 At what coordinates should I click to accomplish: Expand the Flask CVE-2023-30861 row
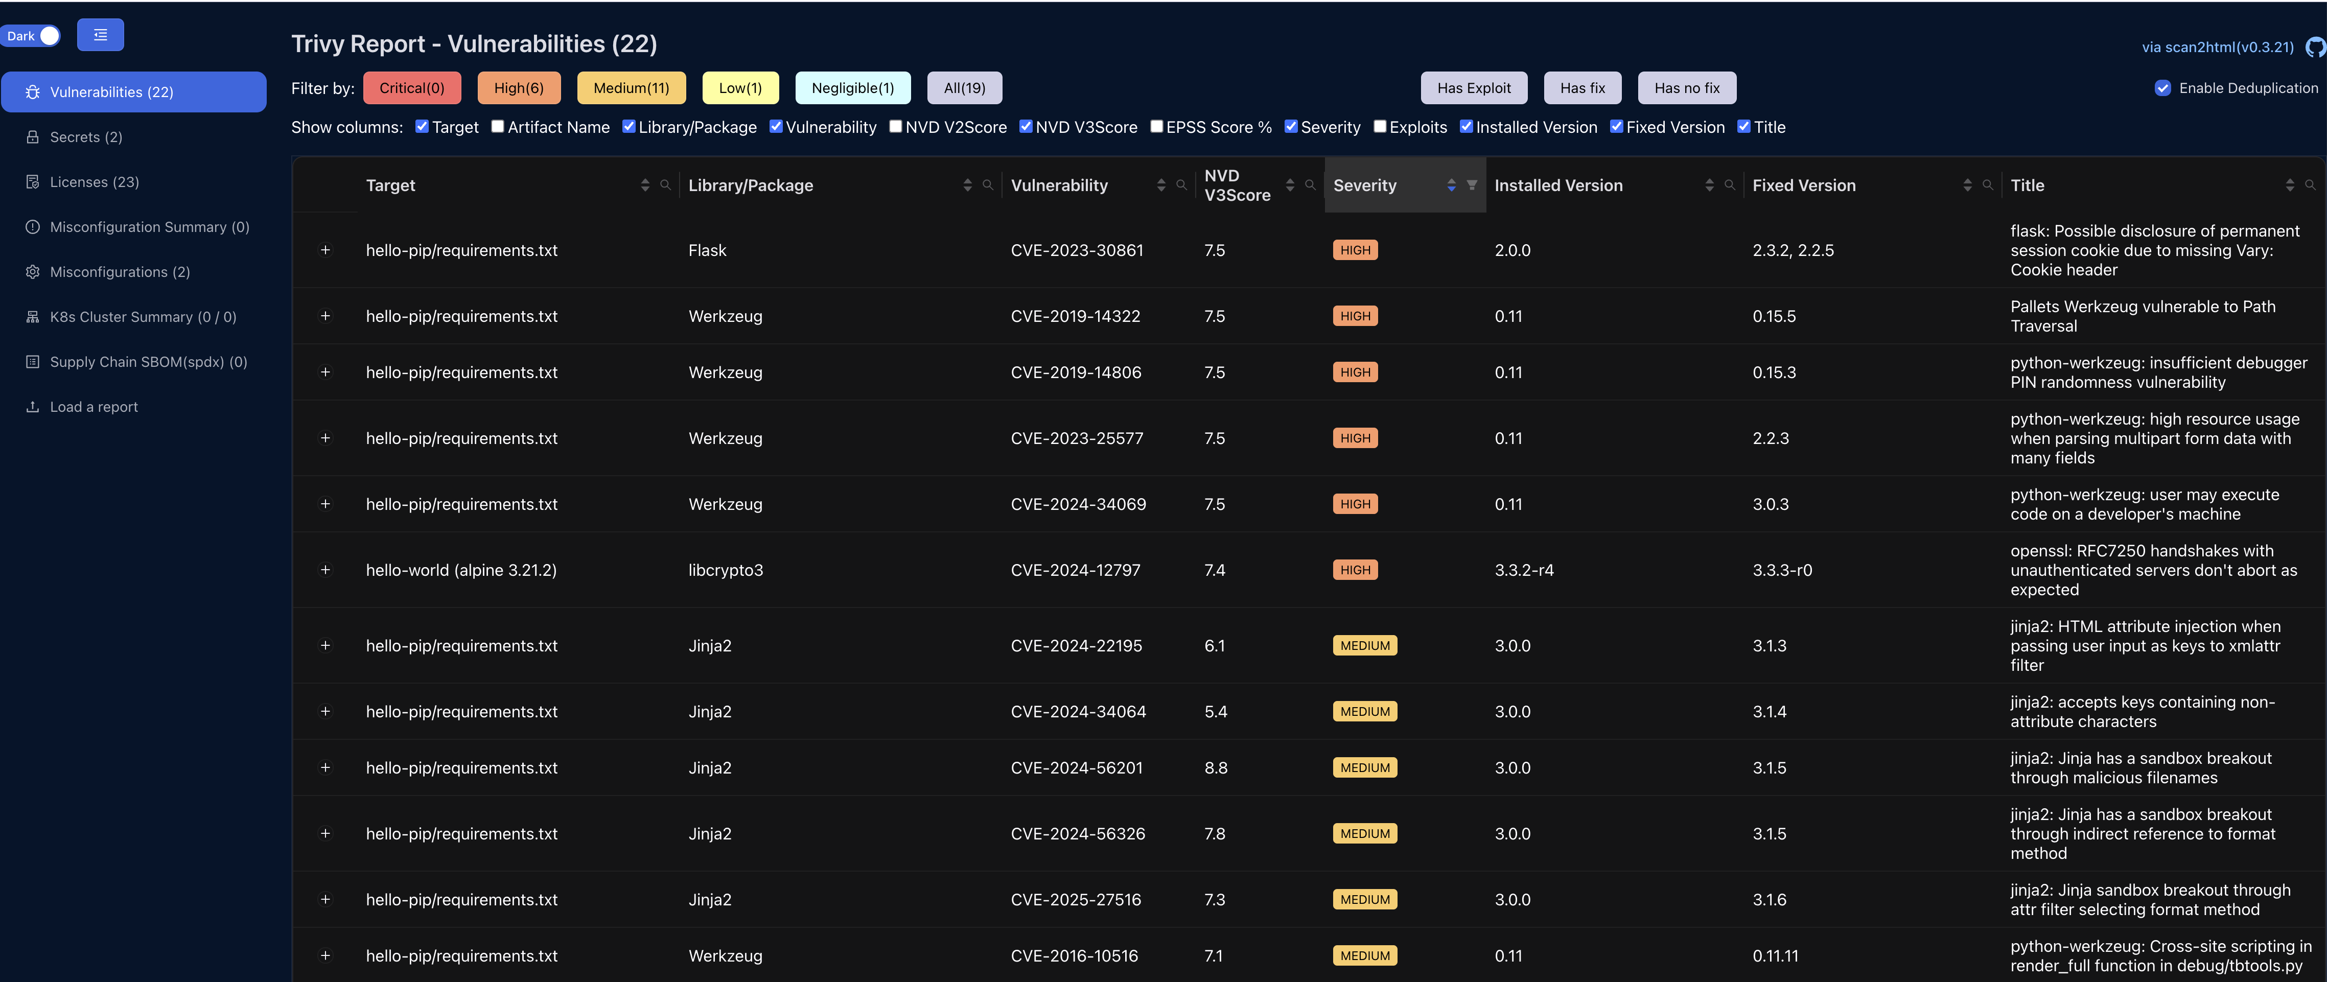(x=325, y=250)
